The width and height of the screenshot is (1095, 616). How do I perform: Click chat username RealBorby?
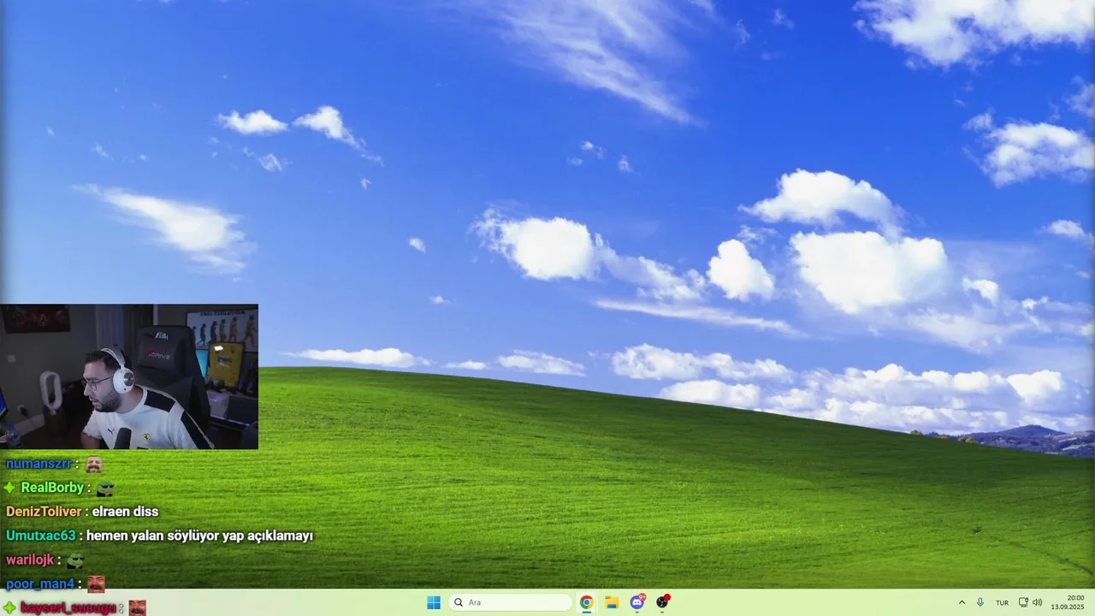click(52, 488)
